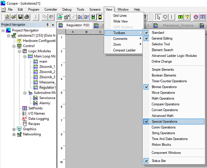Expand the Graphics tree node
Viewport: 207px width, 168px height.
click(x=14, y=129)
